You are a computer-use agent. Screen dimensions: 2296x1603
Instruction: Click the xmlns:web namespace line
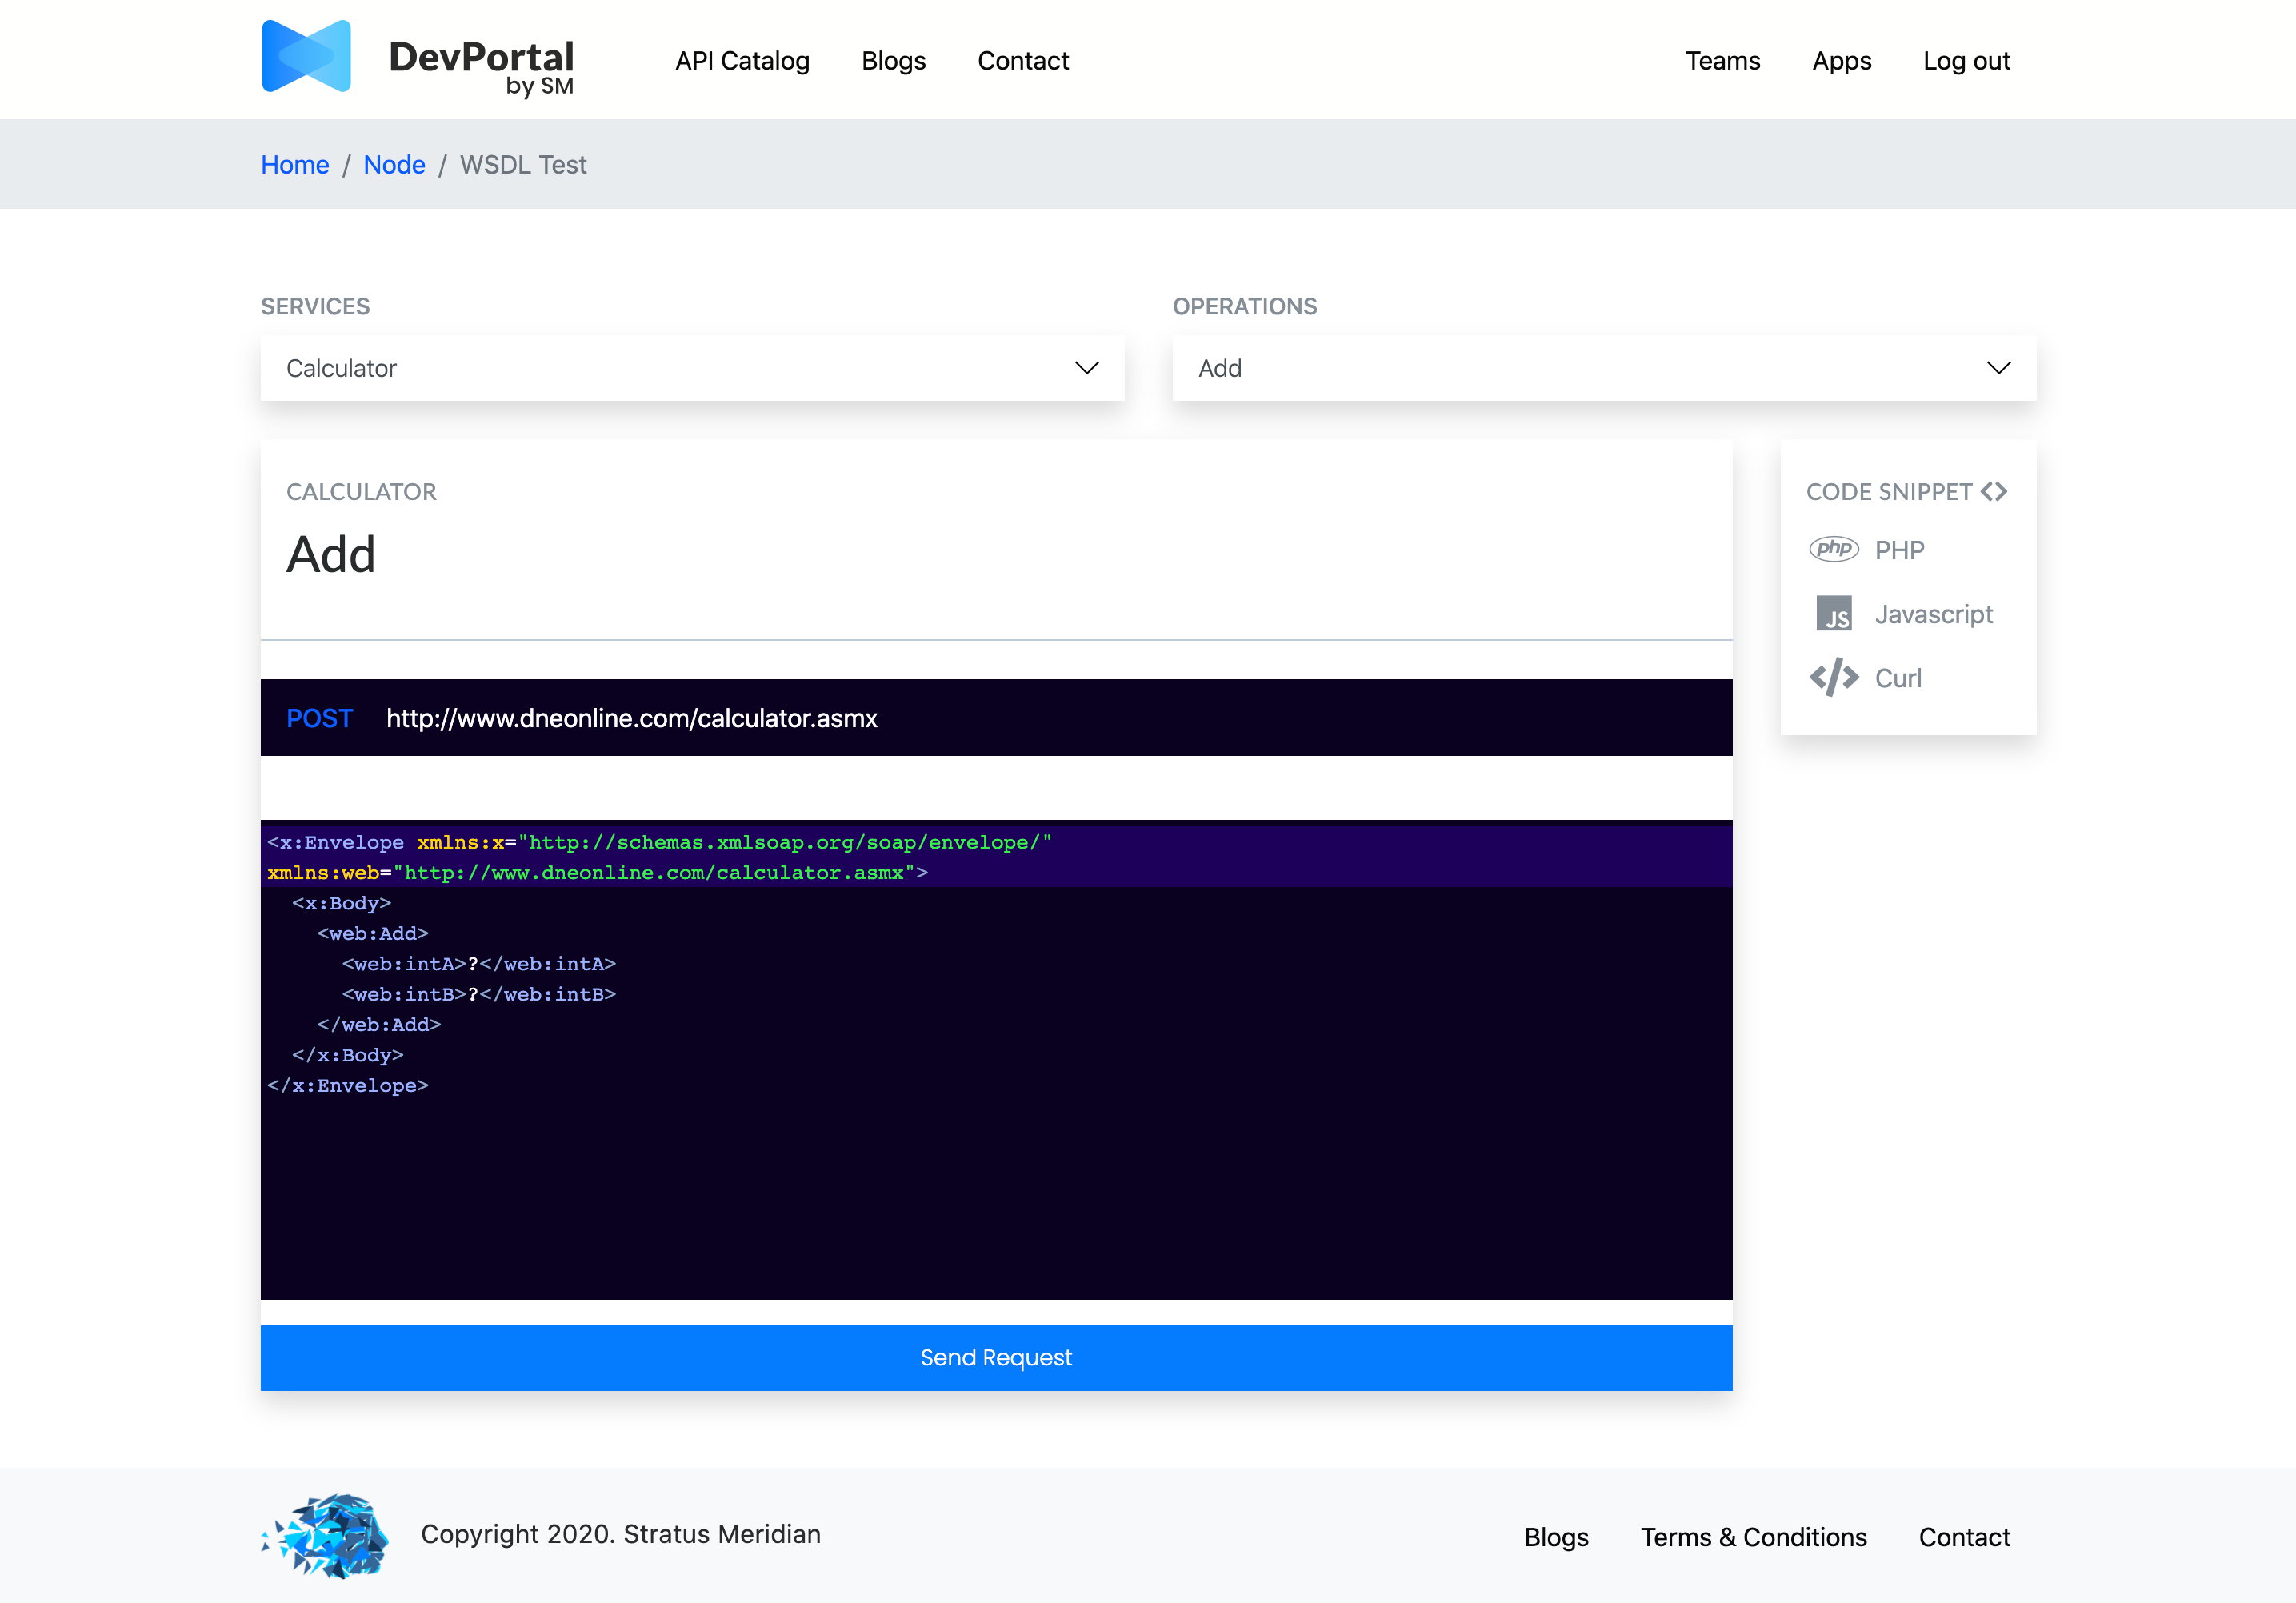tap(597, 873)
